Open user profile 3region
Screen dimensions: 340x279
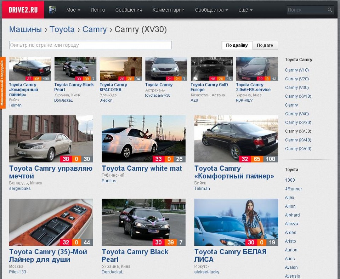click(106, 100)
